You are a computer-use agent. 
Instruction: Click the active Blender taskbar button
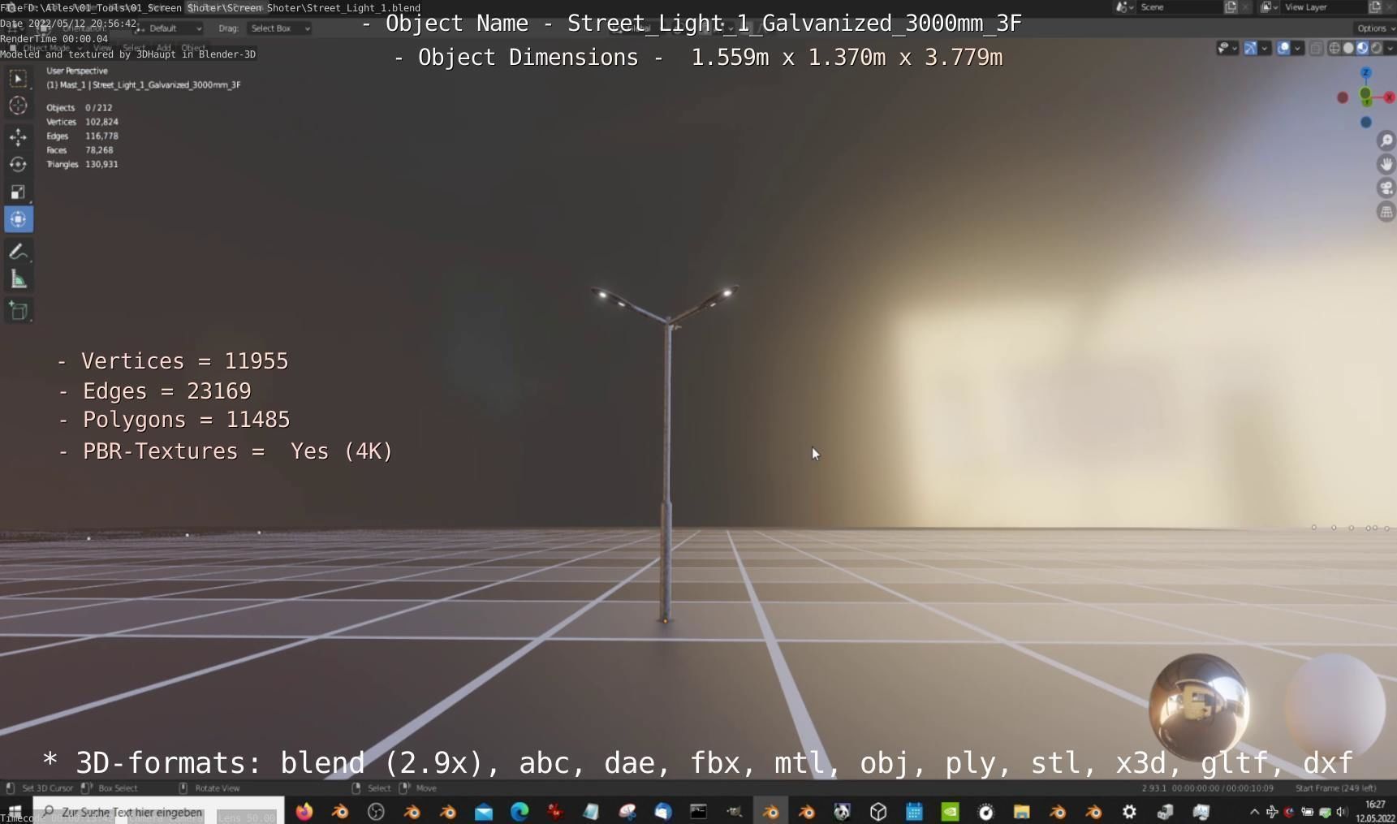(x=770, y=811)
